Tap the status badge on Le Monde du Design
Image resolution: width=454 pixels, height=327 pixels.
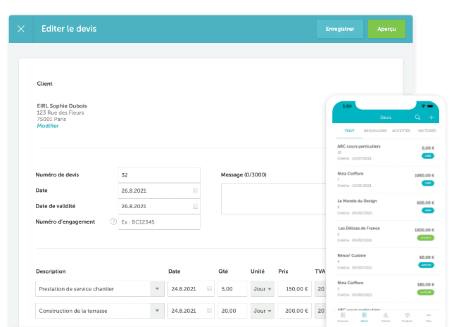pyautogui.click(x=428, y=210)
